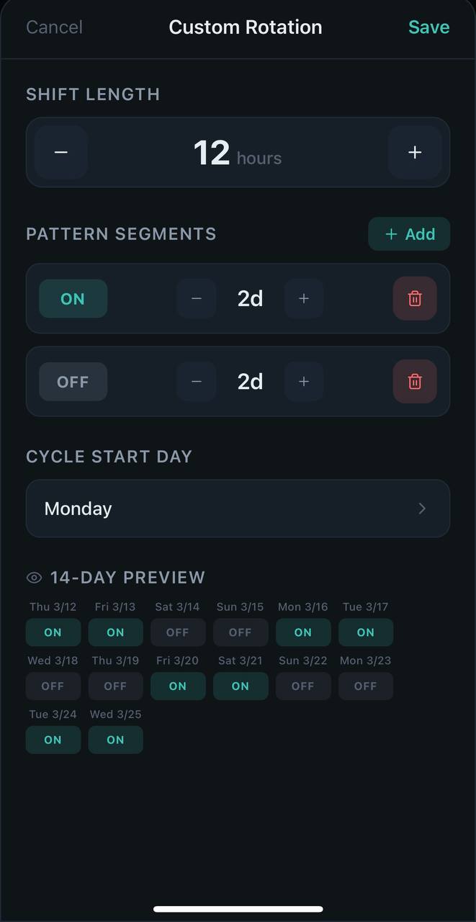Click the eye icon beside 14-Day Preview
476x922 pixels.
click(x=32, y=577)
